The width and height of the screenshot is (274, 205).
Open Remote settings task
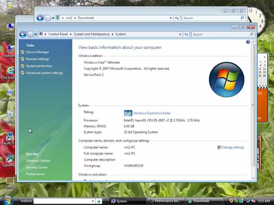[x=37, y=59]
